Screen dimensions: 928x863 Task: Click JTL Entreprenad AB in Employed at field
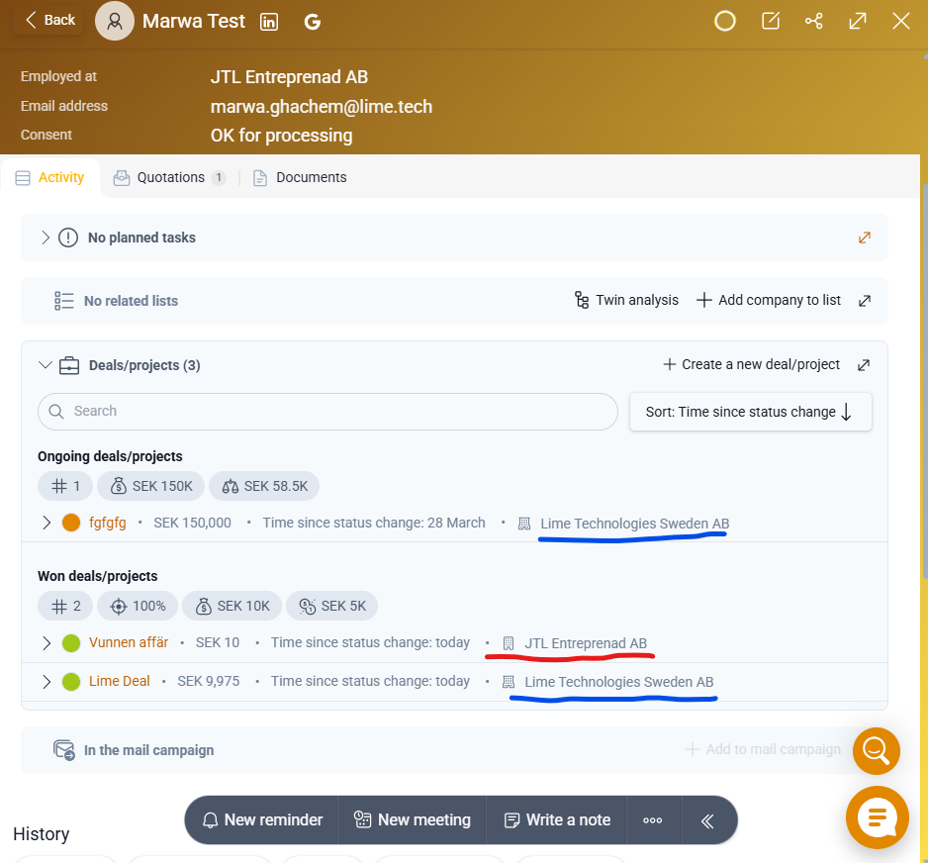click(290, 77)
